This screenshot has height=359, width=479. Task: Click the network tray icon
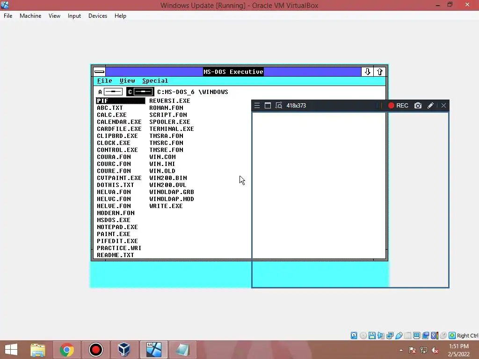423,350
